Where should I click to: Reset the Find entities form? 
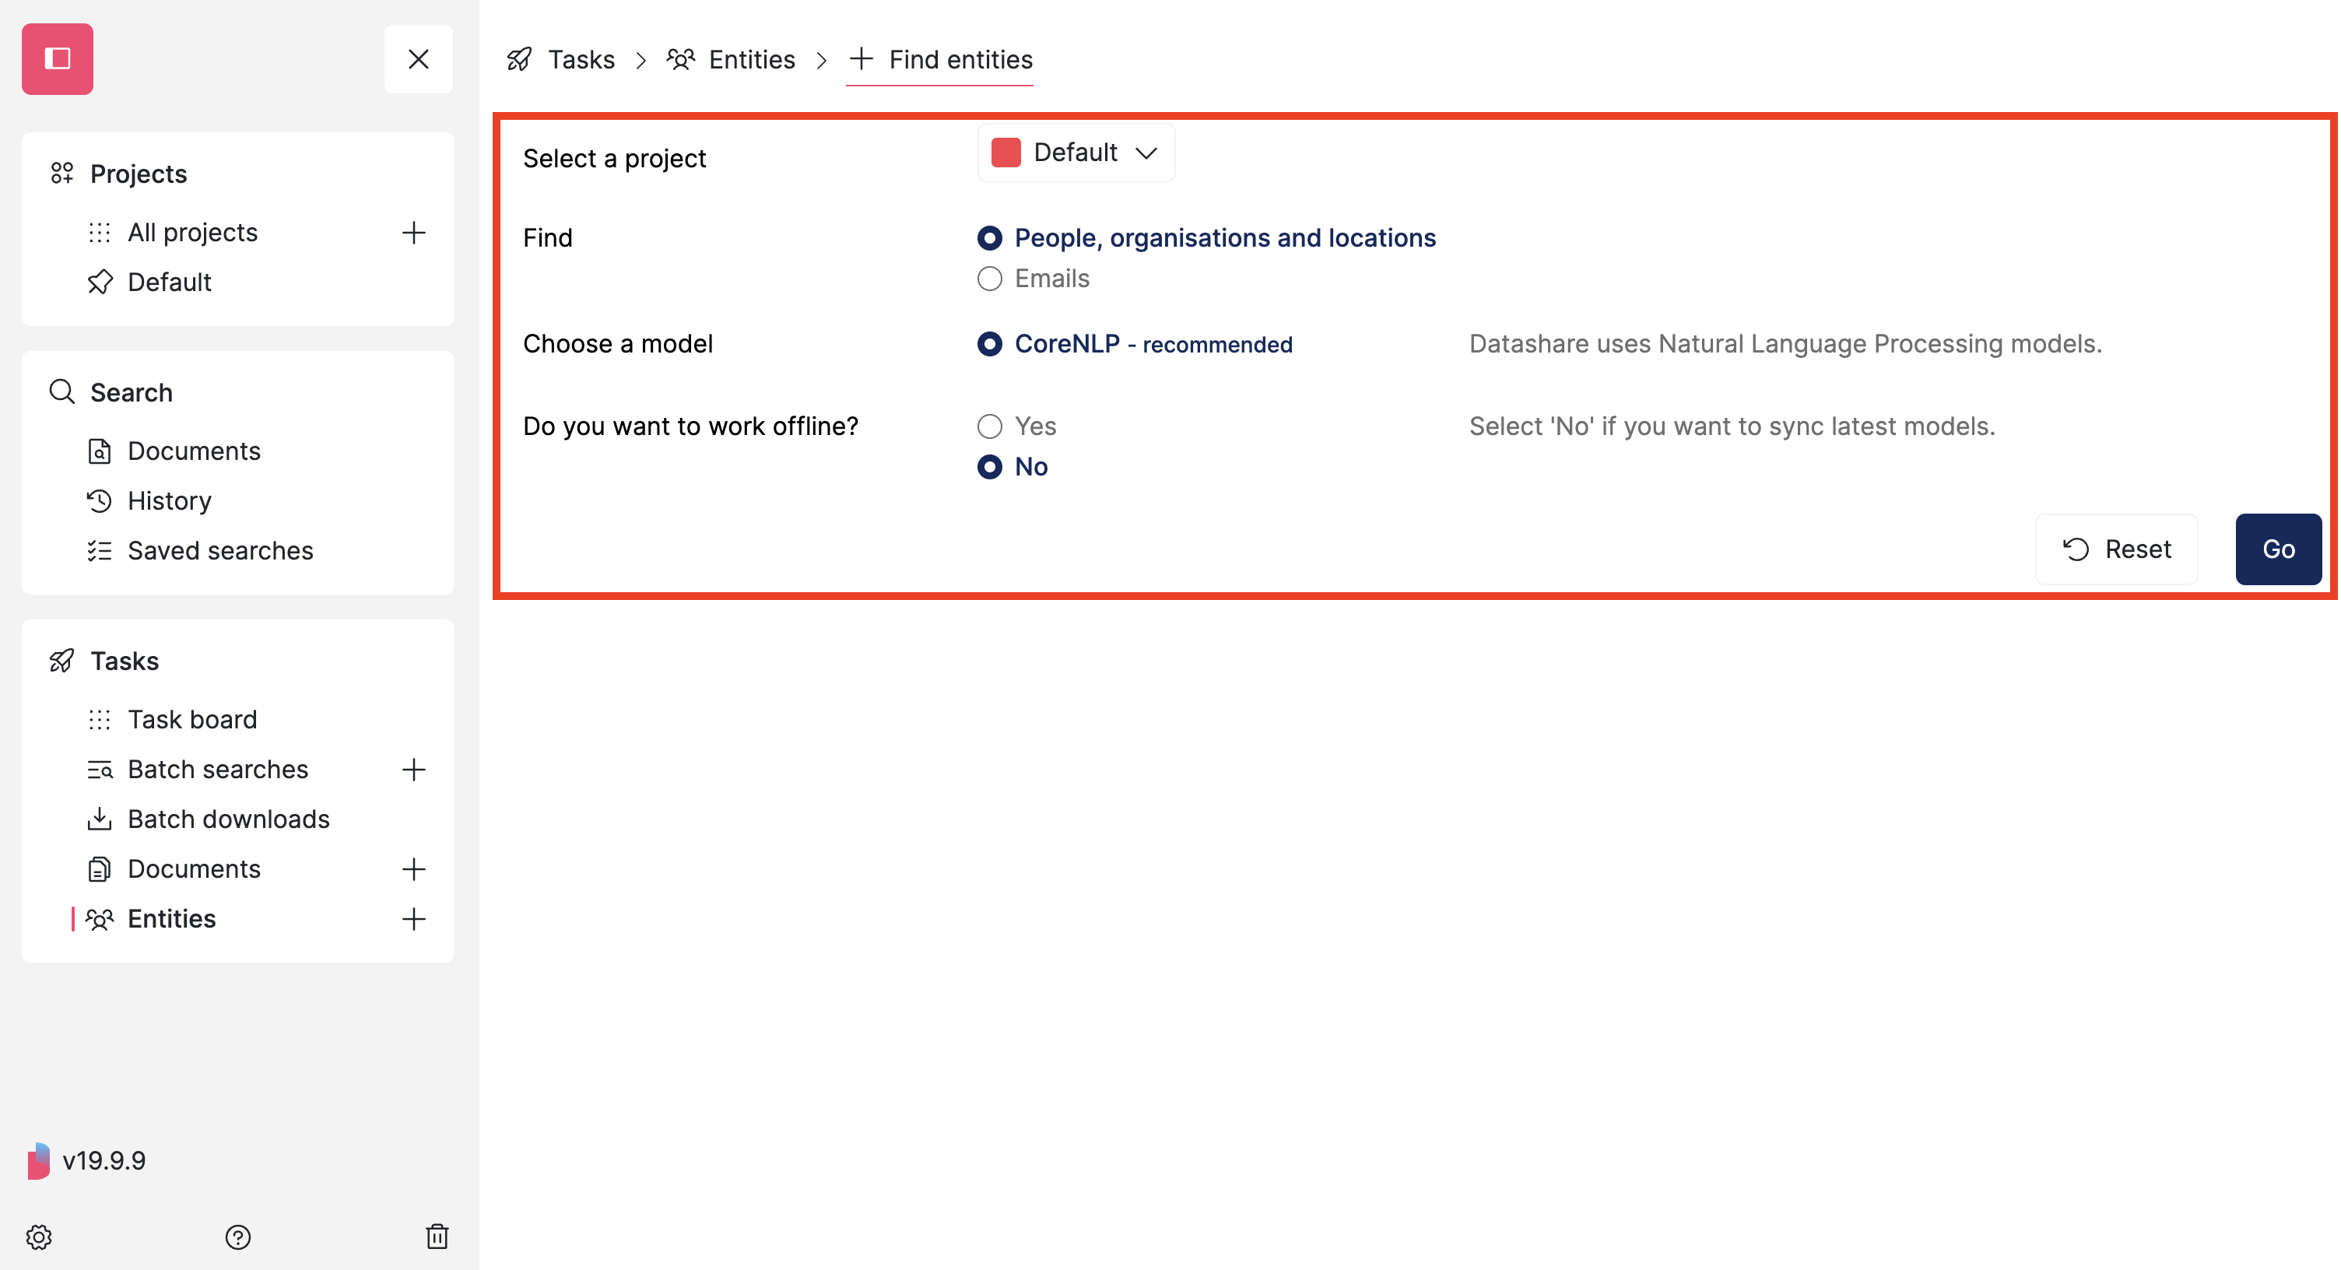pyautogui.click(x=2117, y=549)
